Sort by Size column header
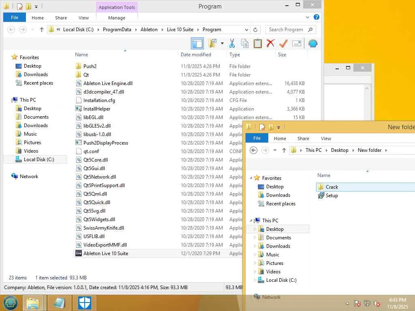Screen dimensions: 415x311 tap(282, 55)
